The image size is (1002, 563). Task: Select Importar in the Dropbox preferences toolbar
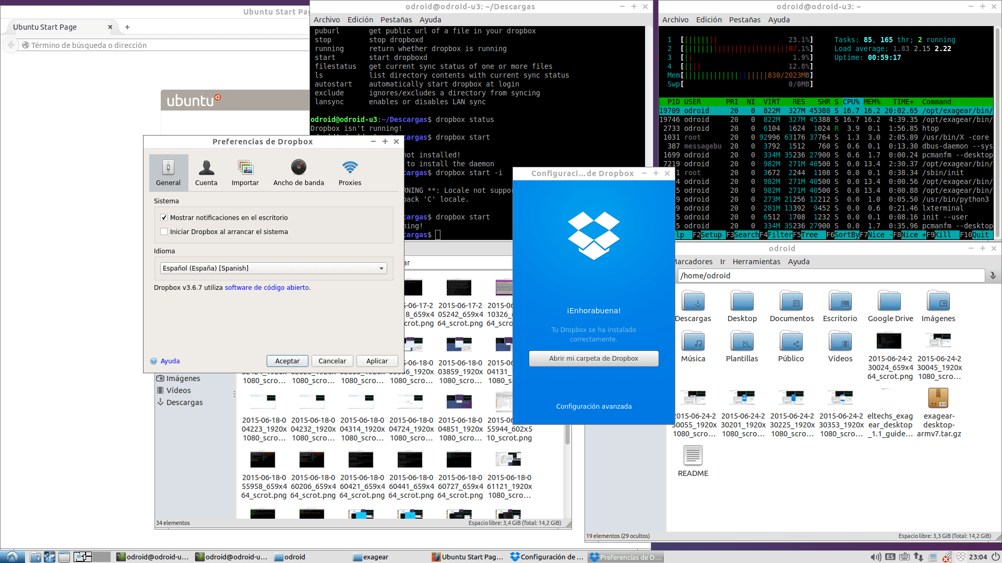[x=245, y=173]
